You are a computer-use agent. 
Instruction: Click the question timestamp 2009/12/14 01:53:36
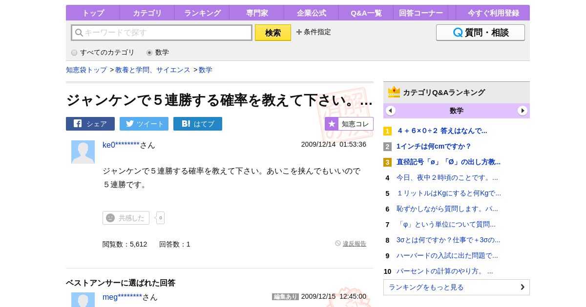point(334,144)
